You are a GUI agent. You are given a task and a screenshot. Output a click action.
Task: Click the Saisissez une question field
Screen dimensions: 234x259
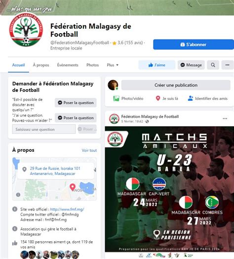pos(44,129)
